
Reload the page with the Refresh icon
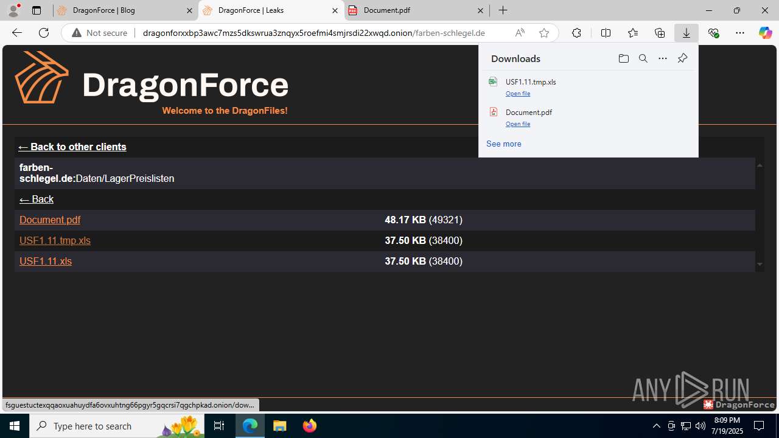44,33
